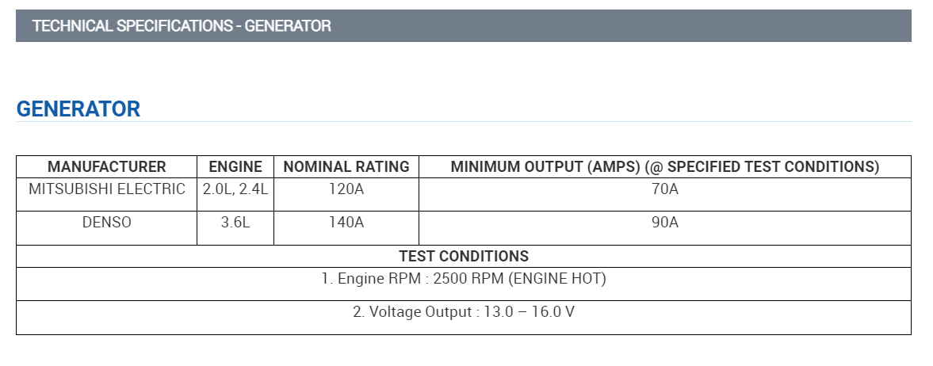Click the 'Engine RPM' label in condition 1

click(x=377, y=279)
